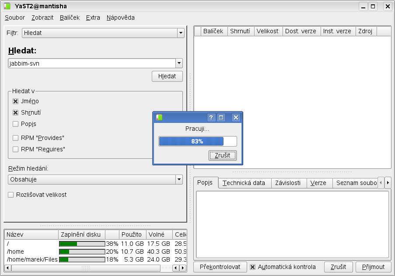Image resolution: width=395 pixels, height=276 pixels.
Task: Open the Zobrazit menu
Action: pyautogui.click(x=42, y=17)
